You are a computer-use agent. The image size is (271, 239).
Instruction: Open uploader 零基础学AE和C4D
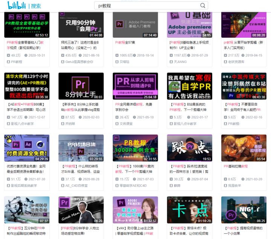(x=133, y=186)
